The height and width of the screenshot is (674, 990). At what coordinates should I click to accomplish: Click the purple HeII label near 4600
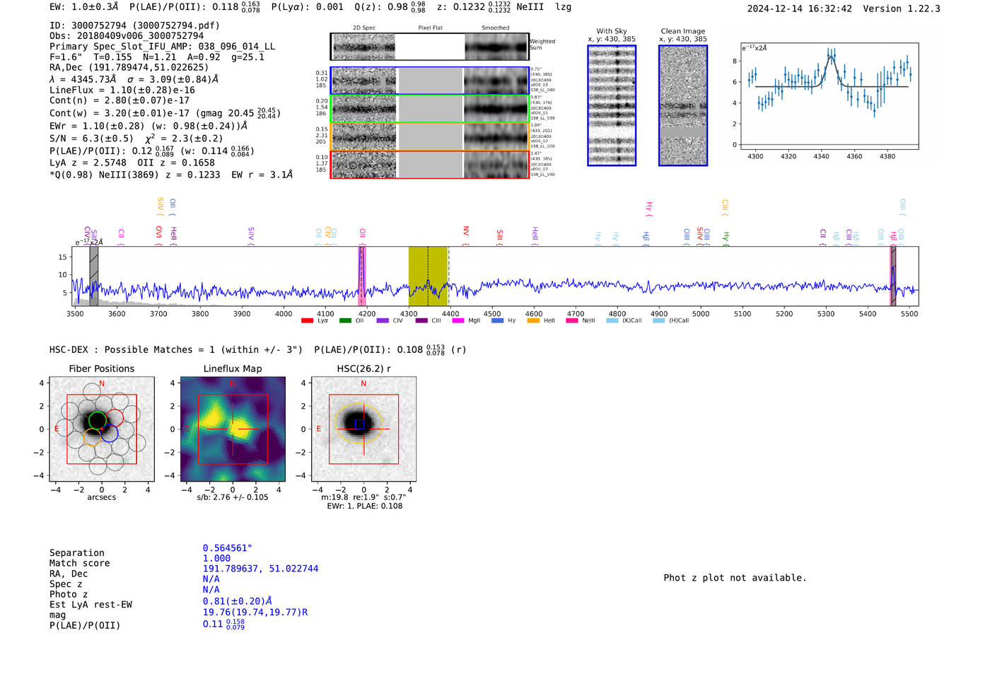click(x=535, y=236)
